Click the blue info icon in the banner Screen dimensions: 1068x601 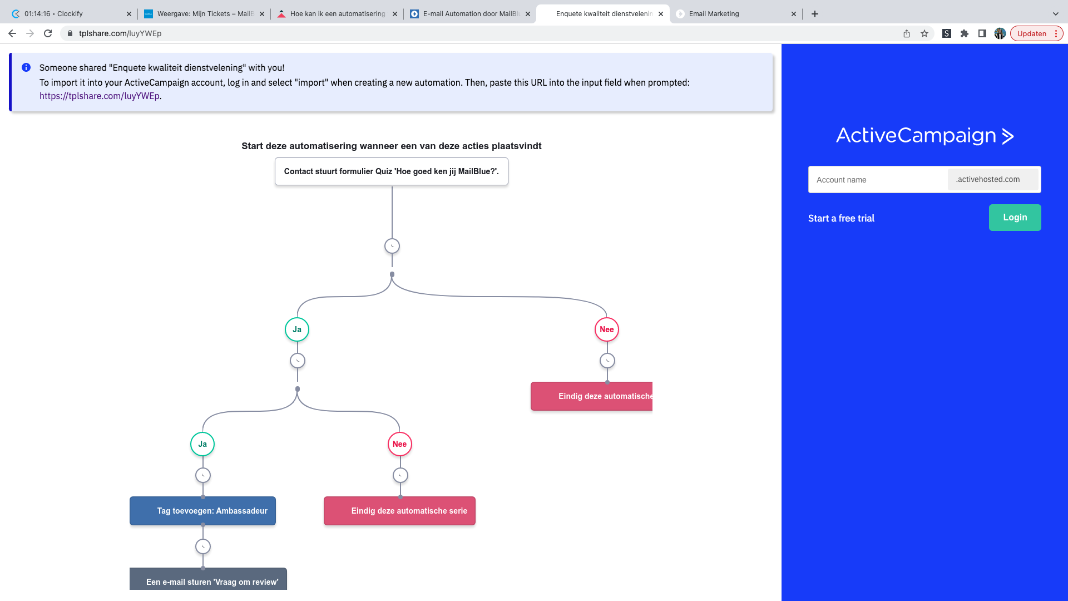coord(26,67)
